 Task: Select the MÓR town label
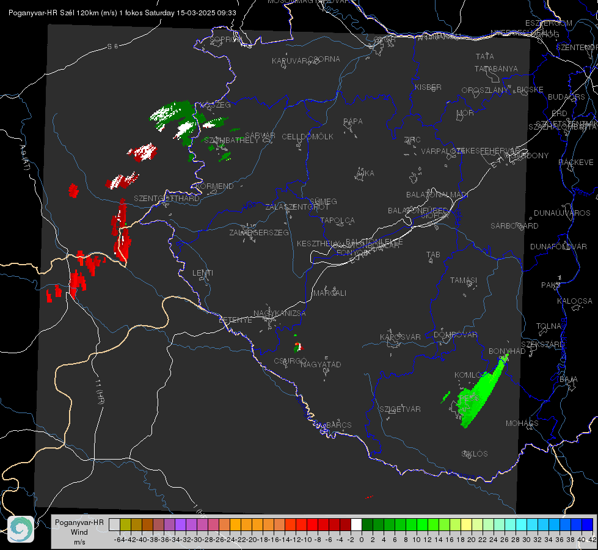tap(465, 113)
